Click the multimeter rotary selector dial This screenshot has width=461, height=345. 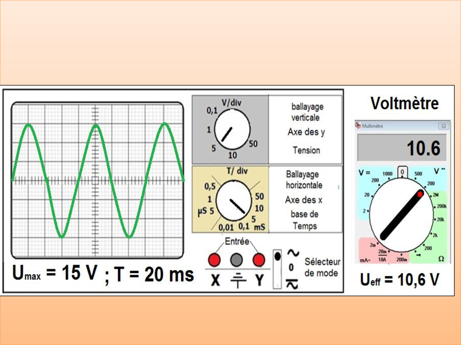401,215
